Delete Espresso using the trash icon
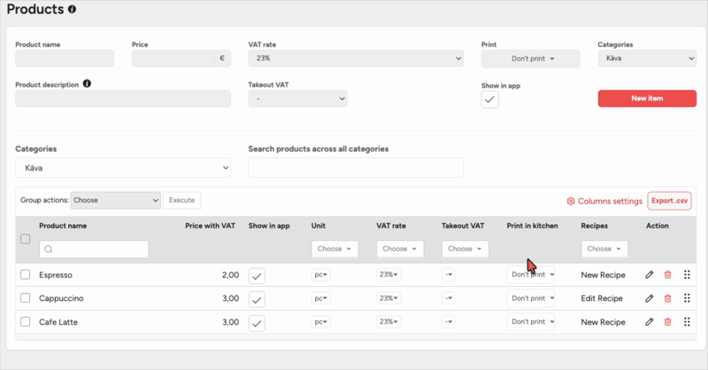This screenshot has height=370, width=708. (x=667, y=274)
